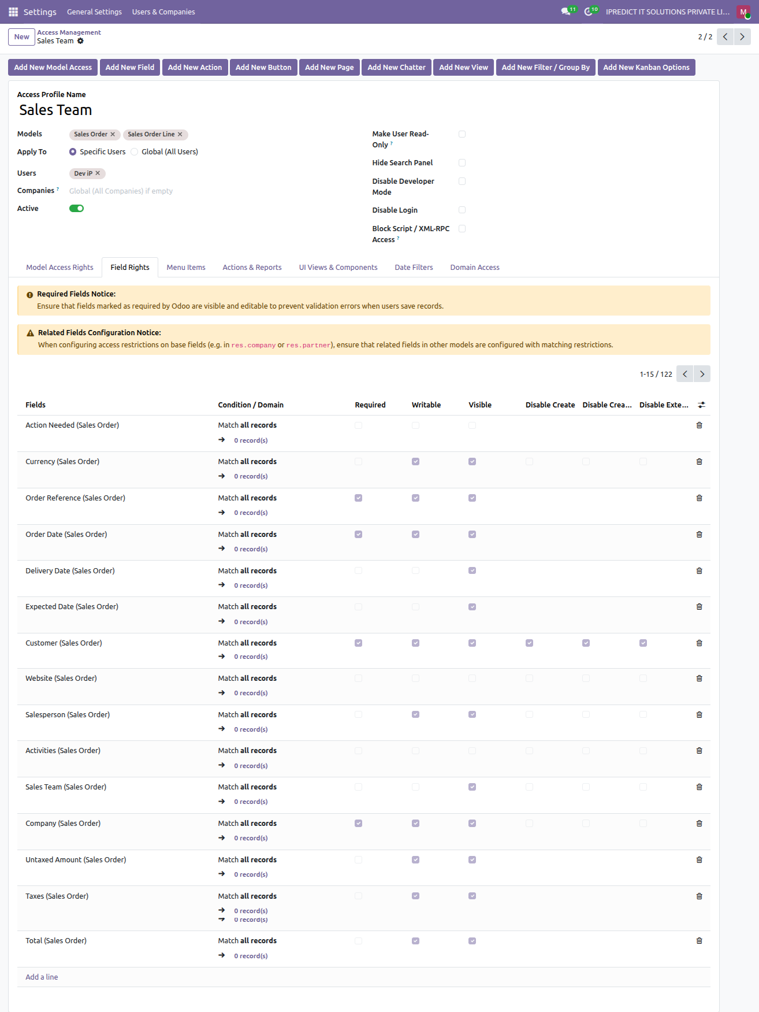
Task: Delete the Salesperson (Sales Order) row
Action: click(699, 715)
